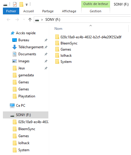Switch to the Partage ribbon tab

pyautogui.click(x=48, y=11)
